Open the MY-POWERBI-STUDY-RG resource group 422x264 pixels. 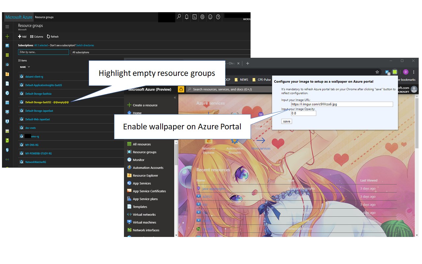39,153
